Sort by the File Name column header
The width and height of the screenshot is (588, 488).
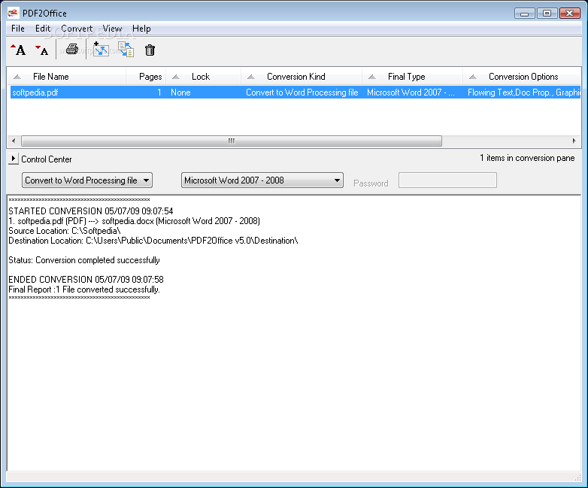(66, 77)
